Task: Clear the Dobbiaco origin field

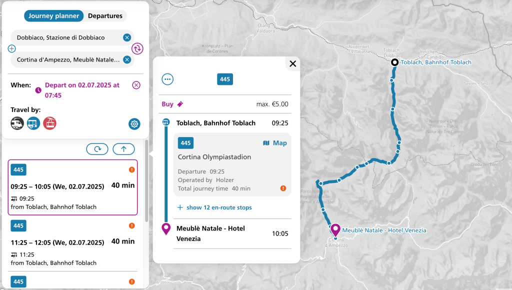Action: coord(127,37)
